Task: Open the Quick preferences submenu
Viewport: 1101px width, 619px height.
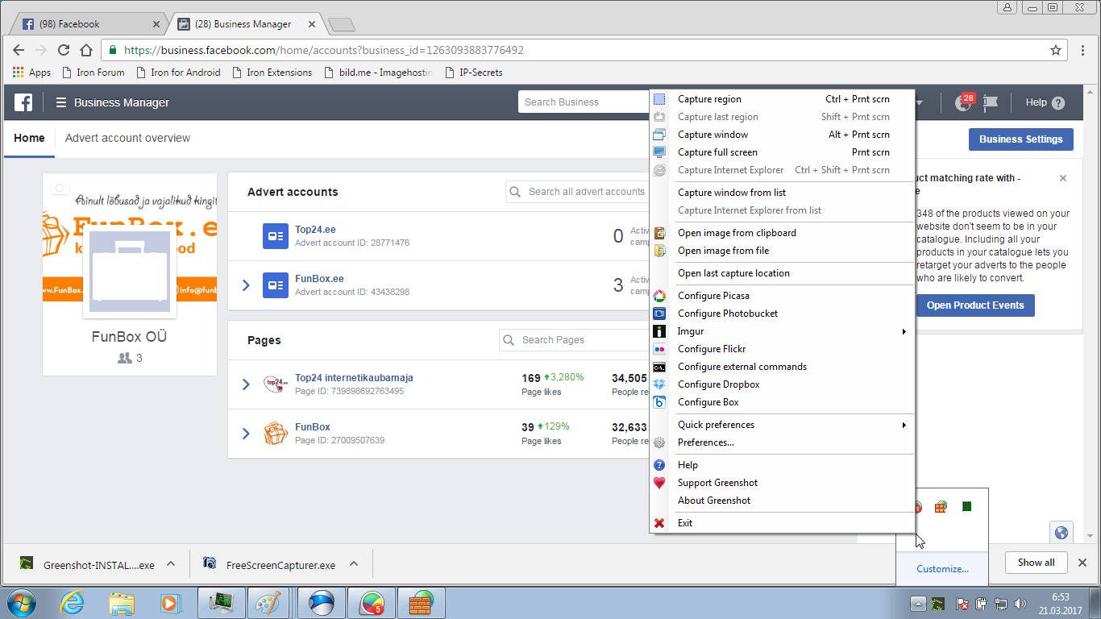Action: point(782,425)
